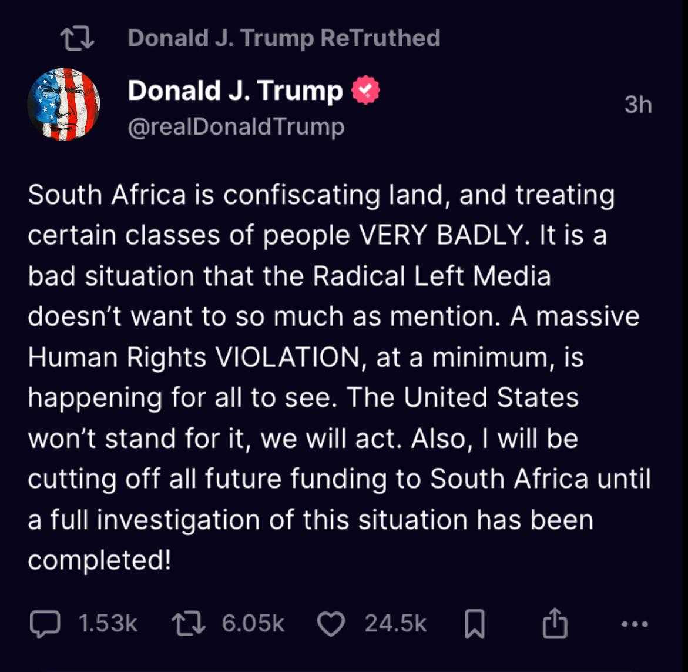Screen dimensions: 688x672
Task: Open the share icon for this post
Action: tap(555, 624)
